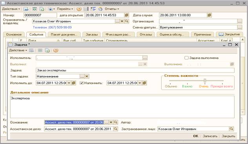Click ellipsis button of Страхователь field
The image size is (248, 144).
tap(117, 21)
